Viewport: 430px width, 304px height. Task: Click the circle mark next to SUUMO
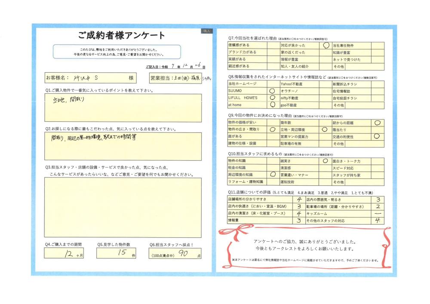tap(272, 91)
